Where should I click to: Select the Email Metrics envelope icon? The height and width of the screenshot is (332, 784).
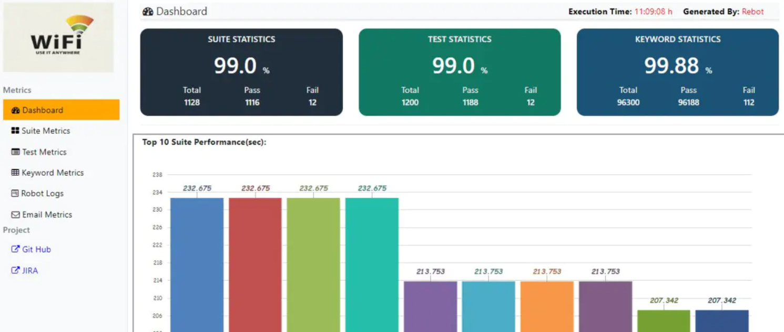(16, 214)
